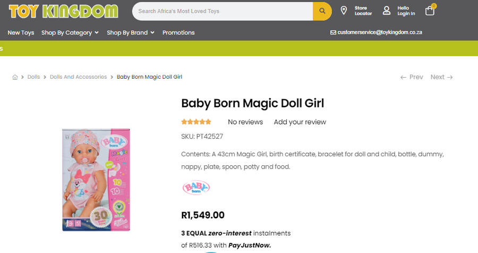Click the user account login icon
Image resolution: width=478 pixels, height=253 pixels.
coord(387,11)
